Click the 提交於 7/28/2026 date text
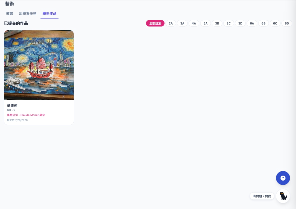This screenshot has height=209, width=296. pos(17,120)
